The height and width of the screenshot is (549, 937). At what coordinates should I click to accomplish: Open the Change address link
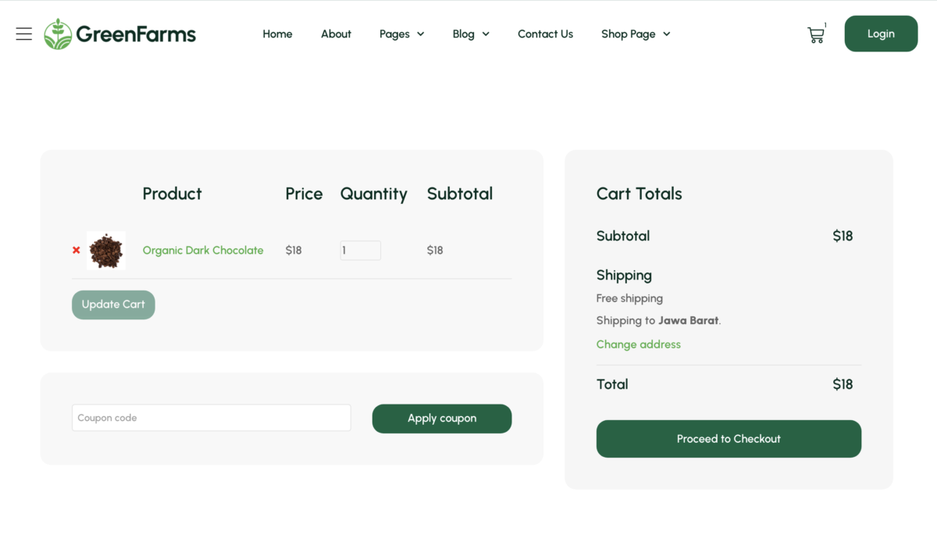coord(638,344)
